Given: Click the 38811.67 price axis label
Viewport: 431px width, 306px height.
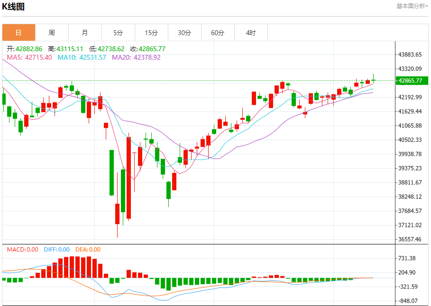Looking at the screenshot, I should click(x=410, y=182).
